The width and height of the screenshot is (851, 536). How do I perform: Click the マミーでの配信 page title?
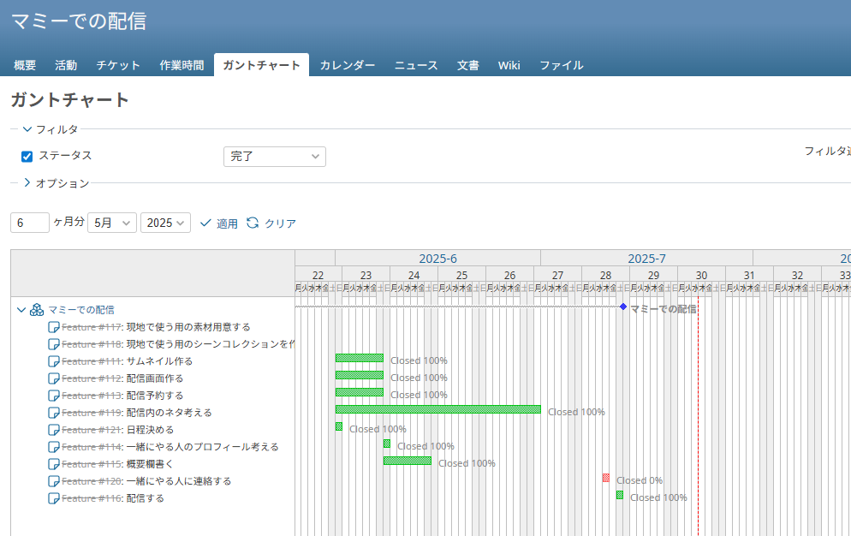80,21
